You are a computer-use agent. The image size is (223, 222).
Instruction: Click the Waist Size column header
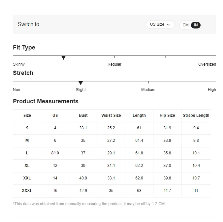111,115
